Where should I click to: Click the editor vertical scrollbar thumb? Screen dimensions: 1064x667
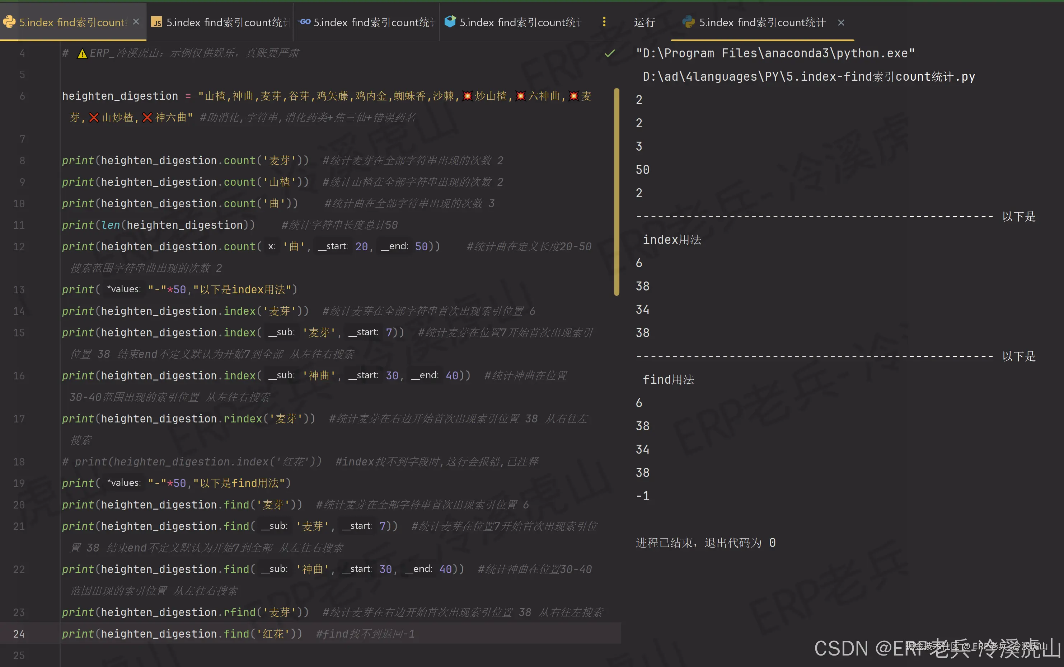pyautogui.click(x=617, y=192)
